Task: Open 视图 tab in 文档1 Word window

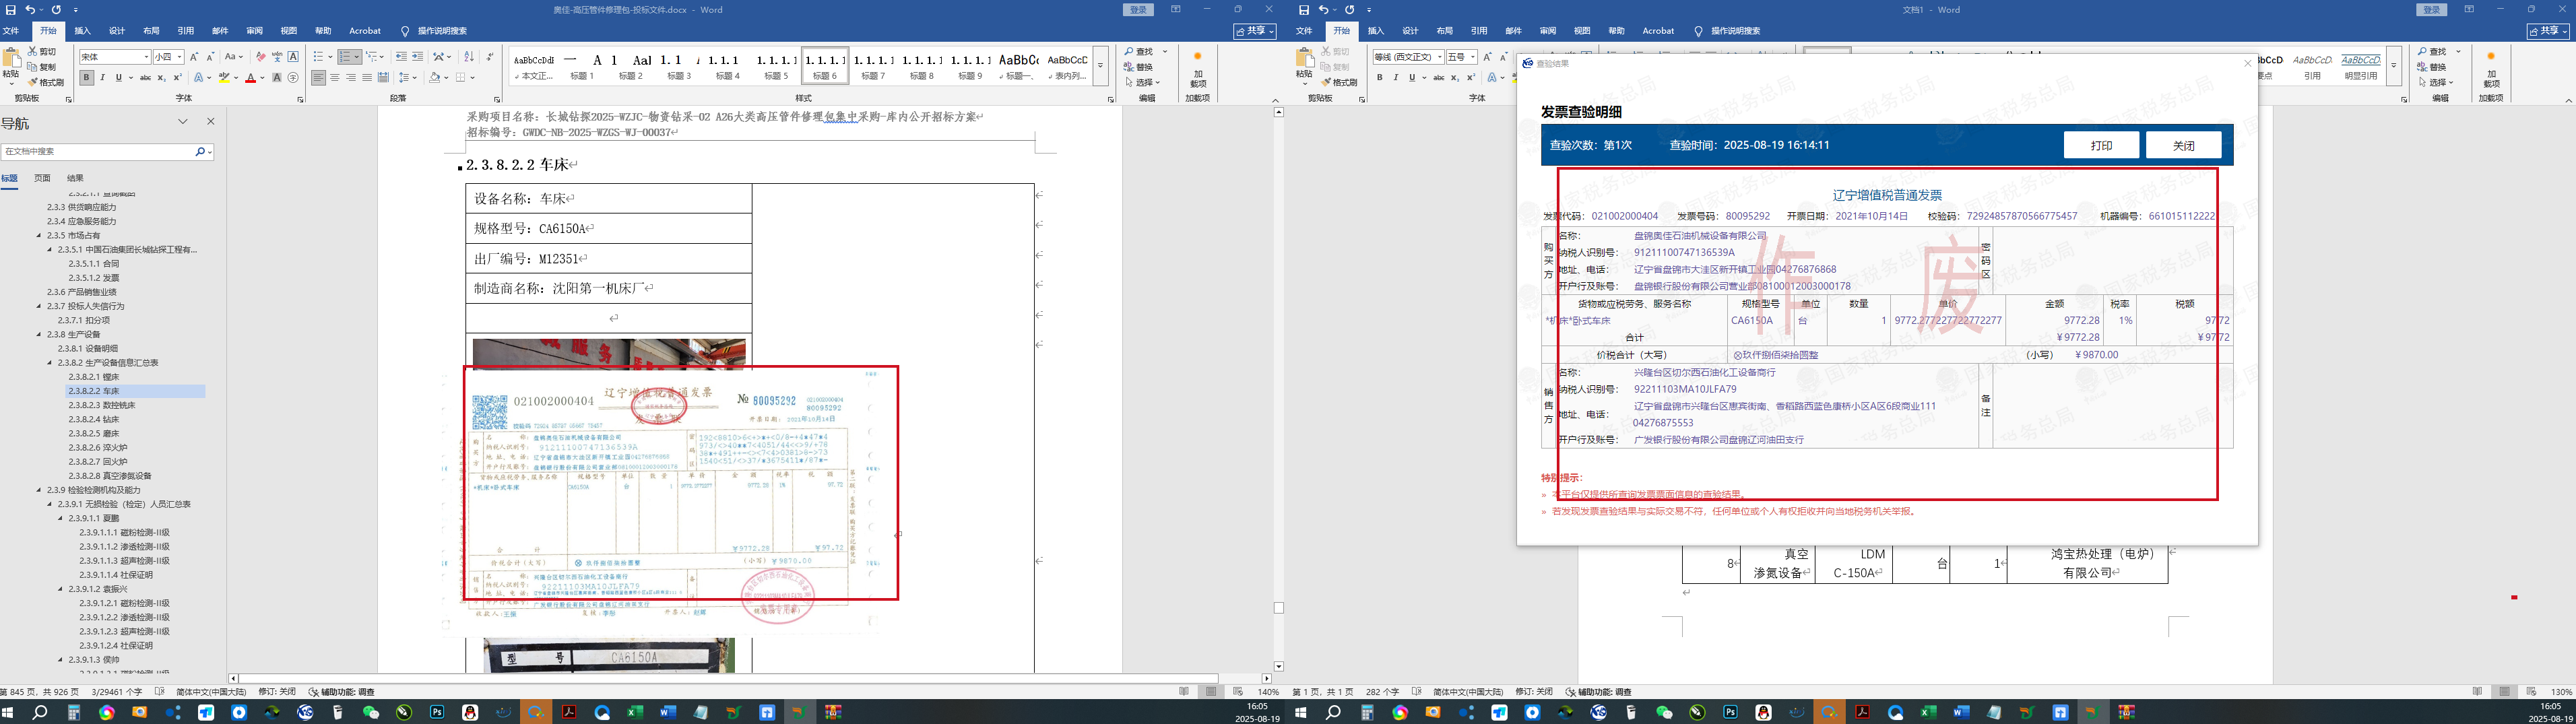Action: pyautogui.click(x=1582, y=31)
